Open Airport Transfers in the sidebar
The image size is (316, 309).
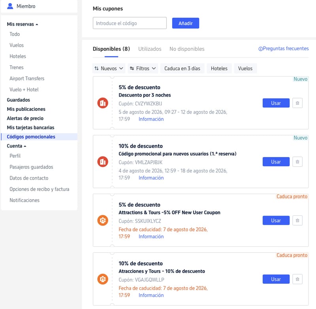pyautogui.click(x=27, y=78)
